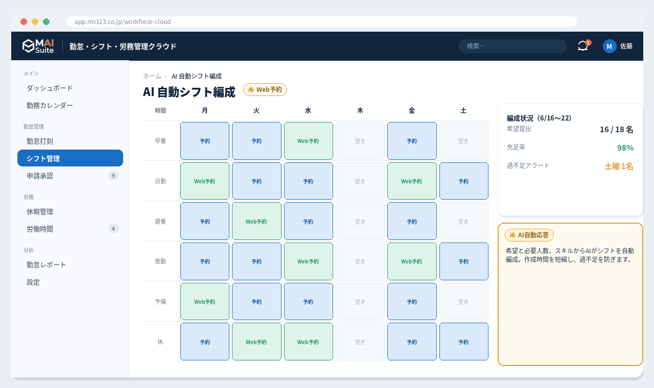Focus the 検索 search field

512,46
